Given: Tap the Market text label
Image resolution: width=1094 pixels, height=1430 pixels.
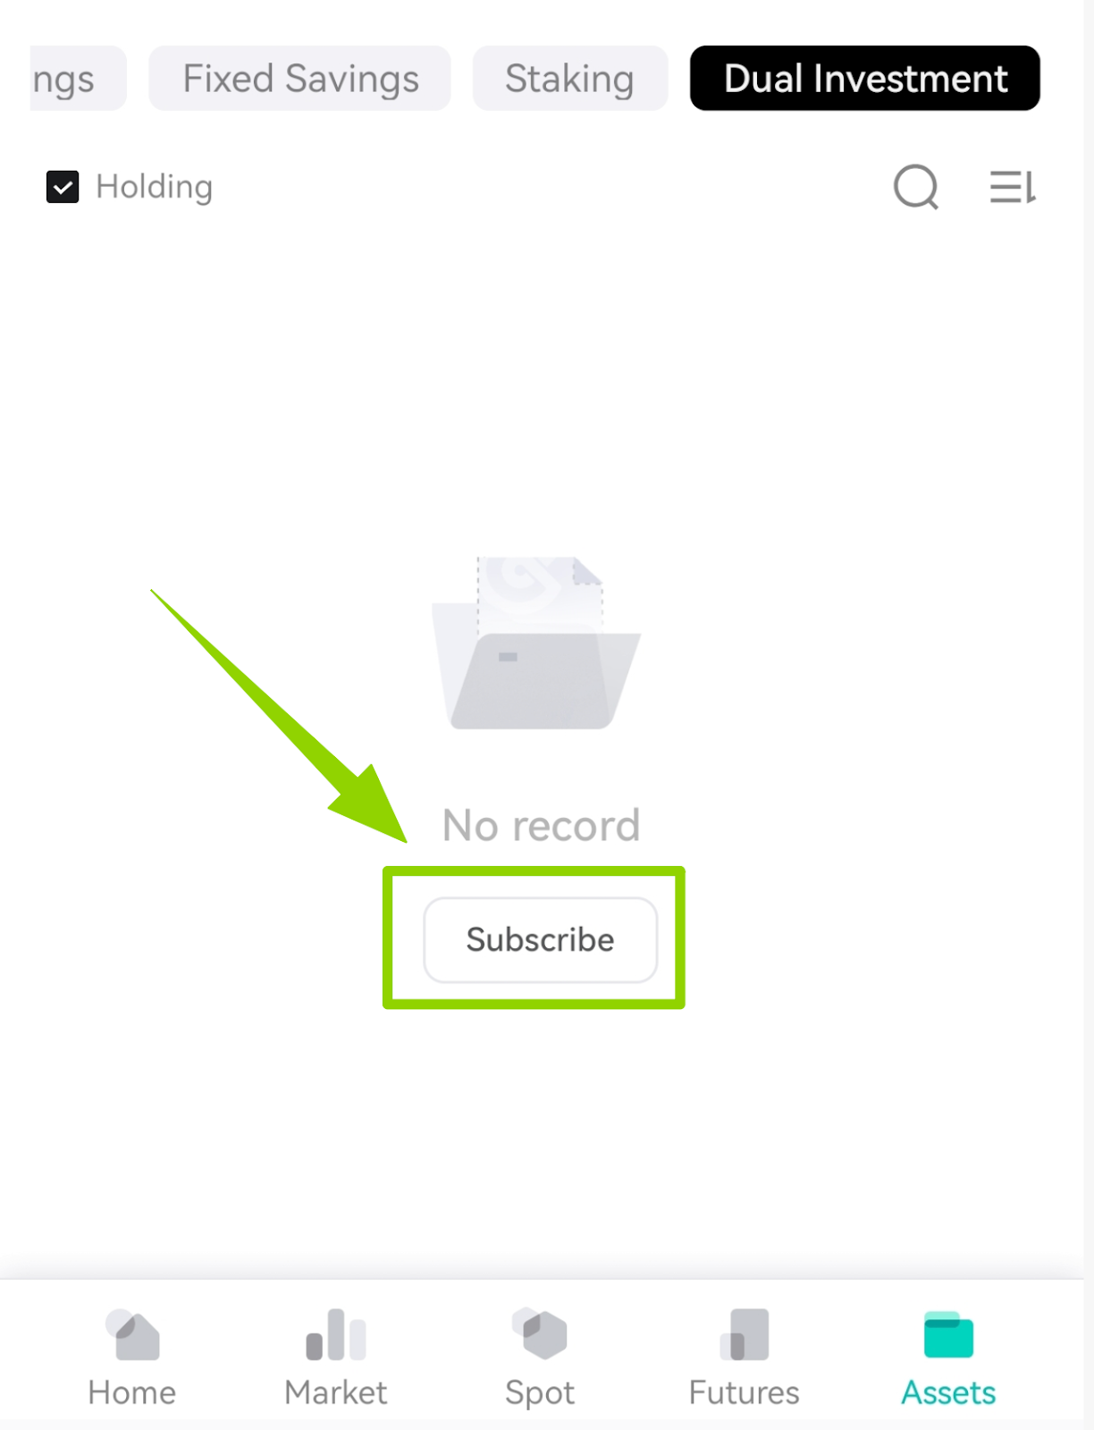Looking at the screenshot, I should coord(335,1392).
